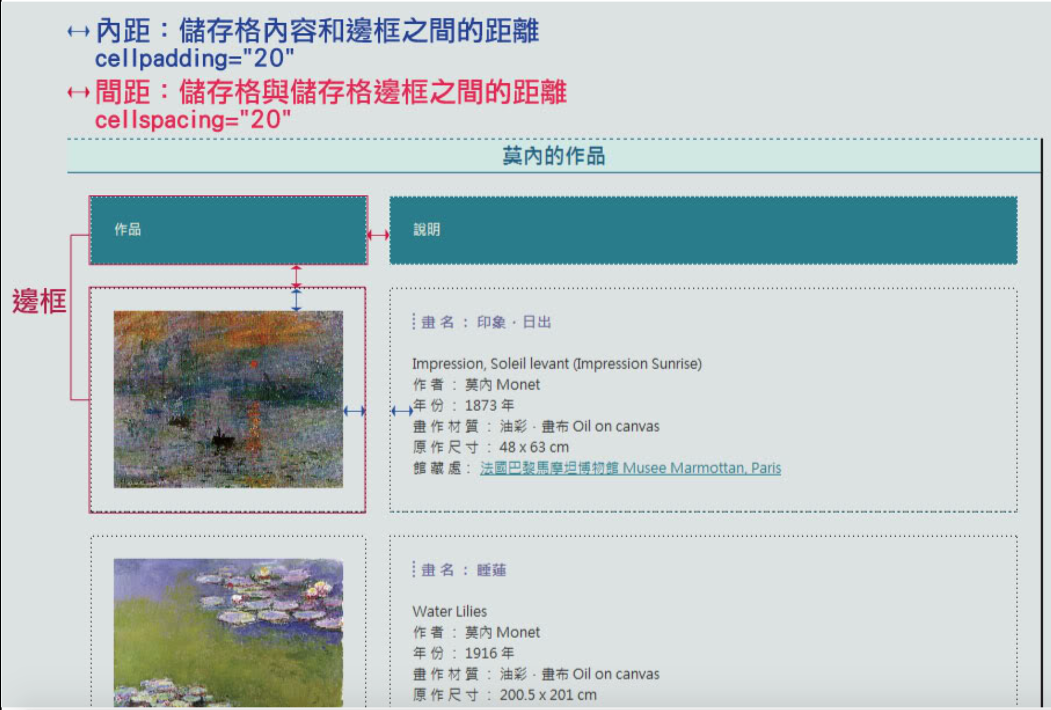Click the cellpadding="20" code text

[x=194, y=59]
